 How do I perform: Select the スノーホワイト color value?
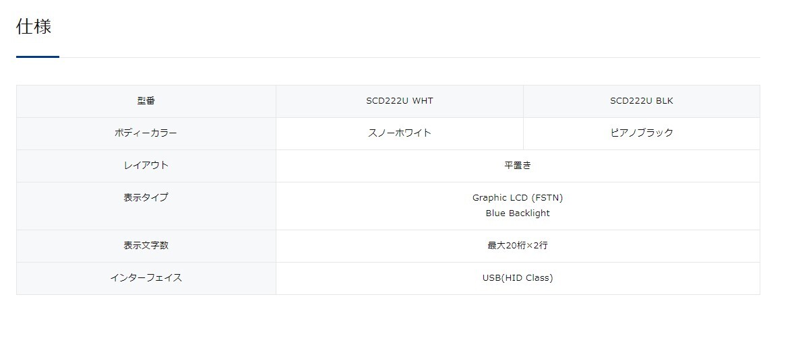[x=400, y=133]
